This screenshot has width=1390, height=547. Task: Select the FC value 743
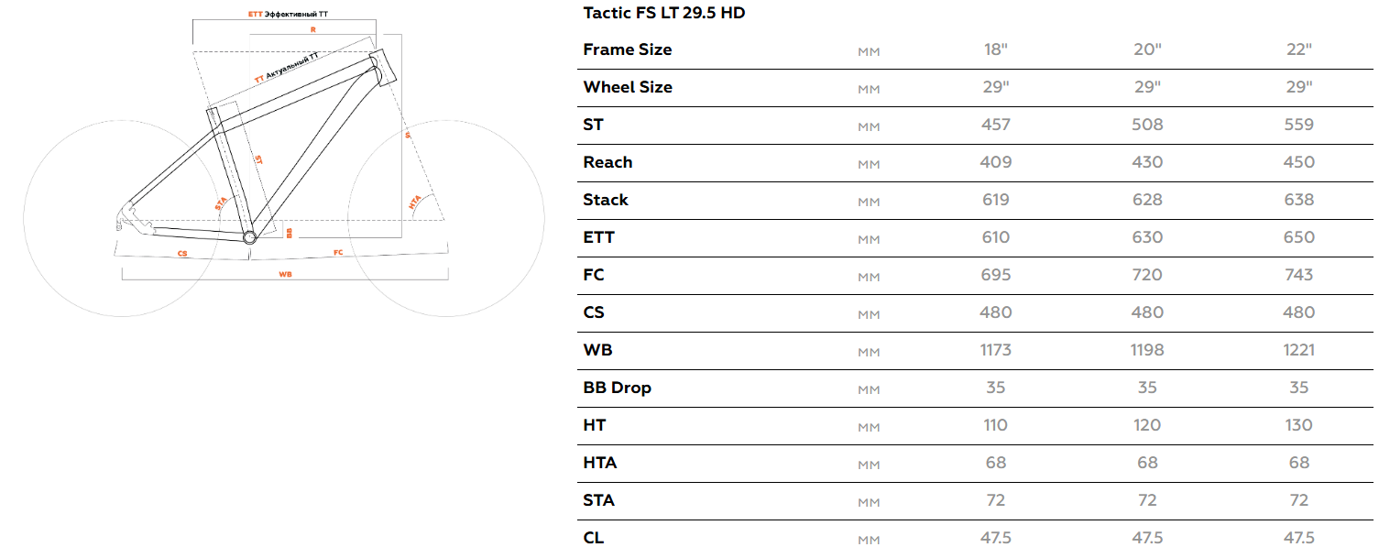click(1298, 275)
